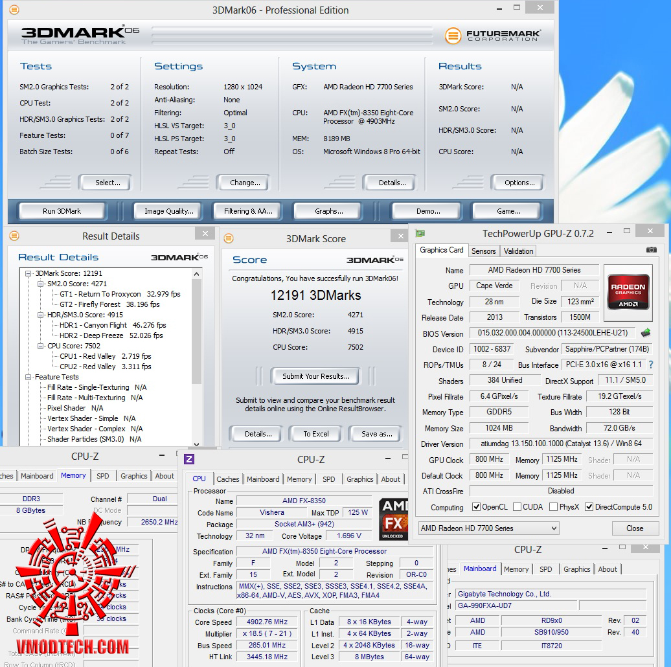Click the purple CPU-Z title icon
Image resolution: width=671 pixels, height=667 pixels.
tap(189, 460)
